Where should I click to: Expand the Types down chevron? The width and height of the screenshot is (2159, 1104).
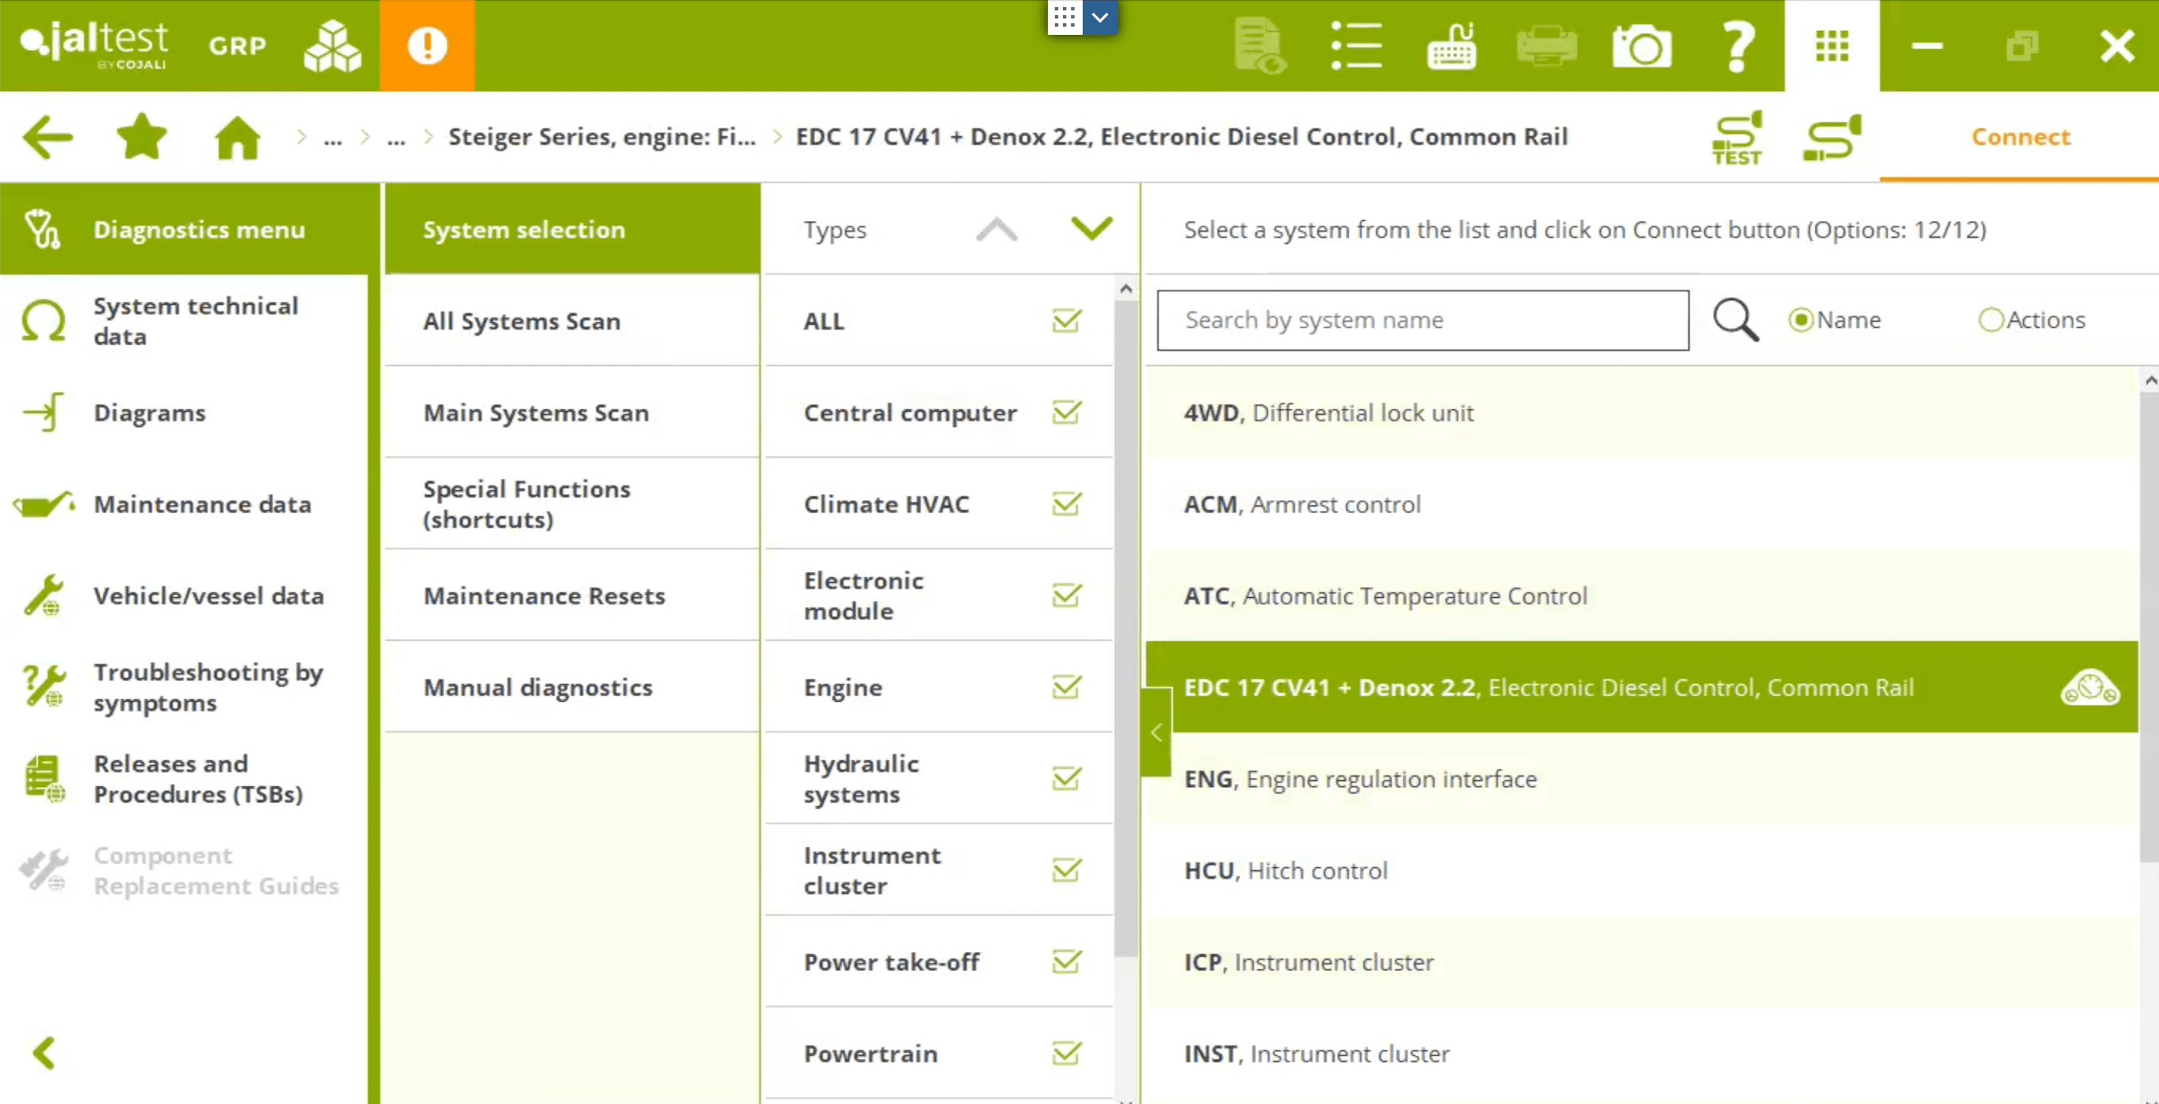coord(1091,229)
